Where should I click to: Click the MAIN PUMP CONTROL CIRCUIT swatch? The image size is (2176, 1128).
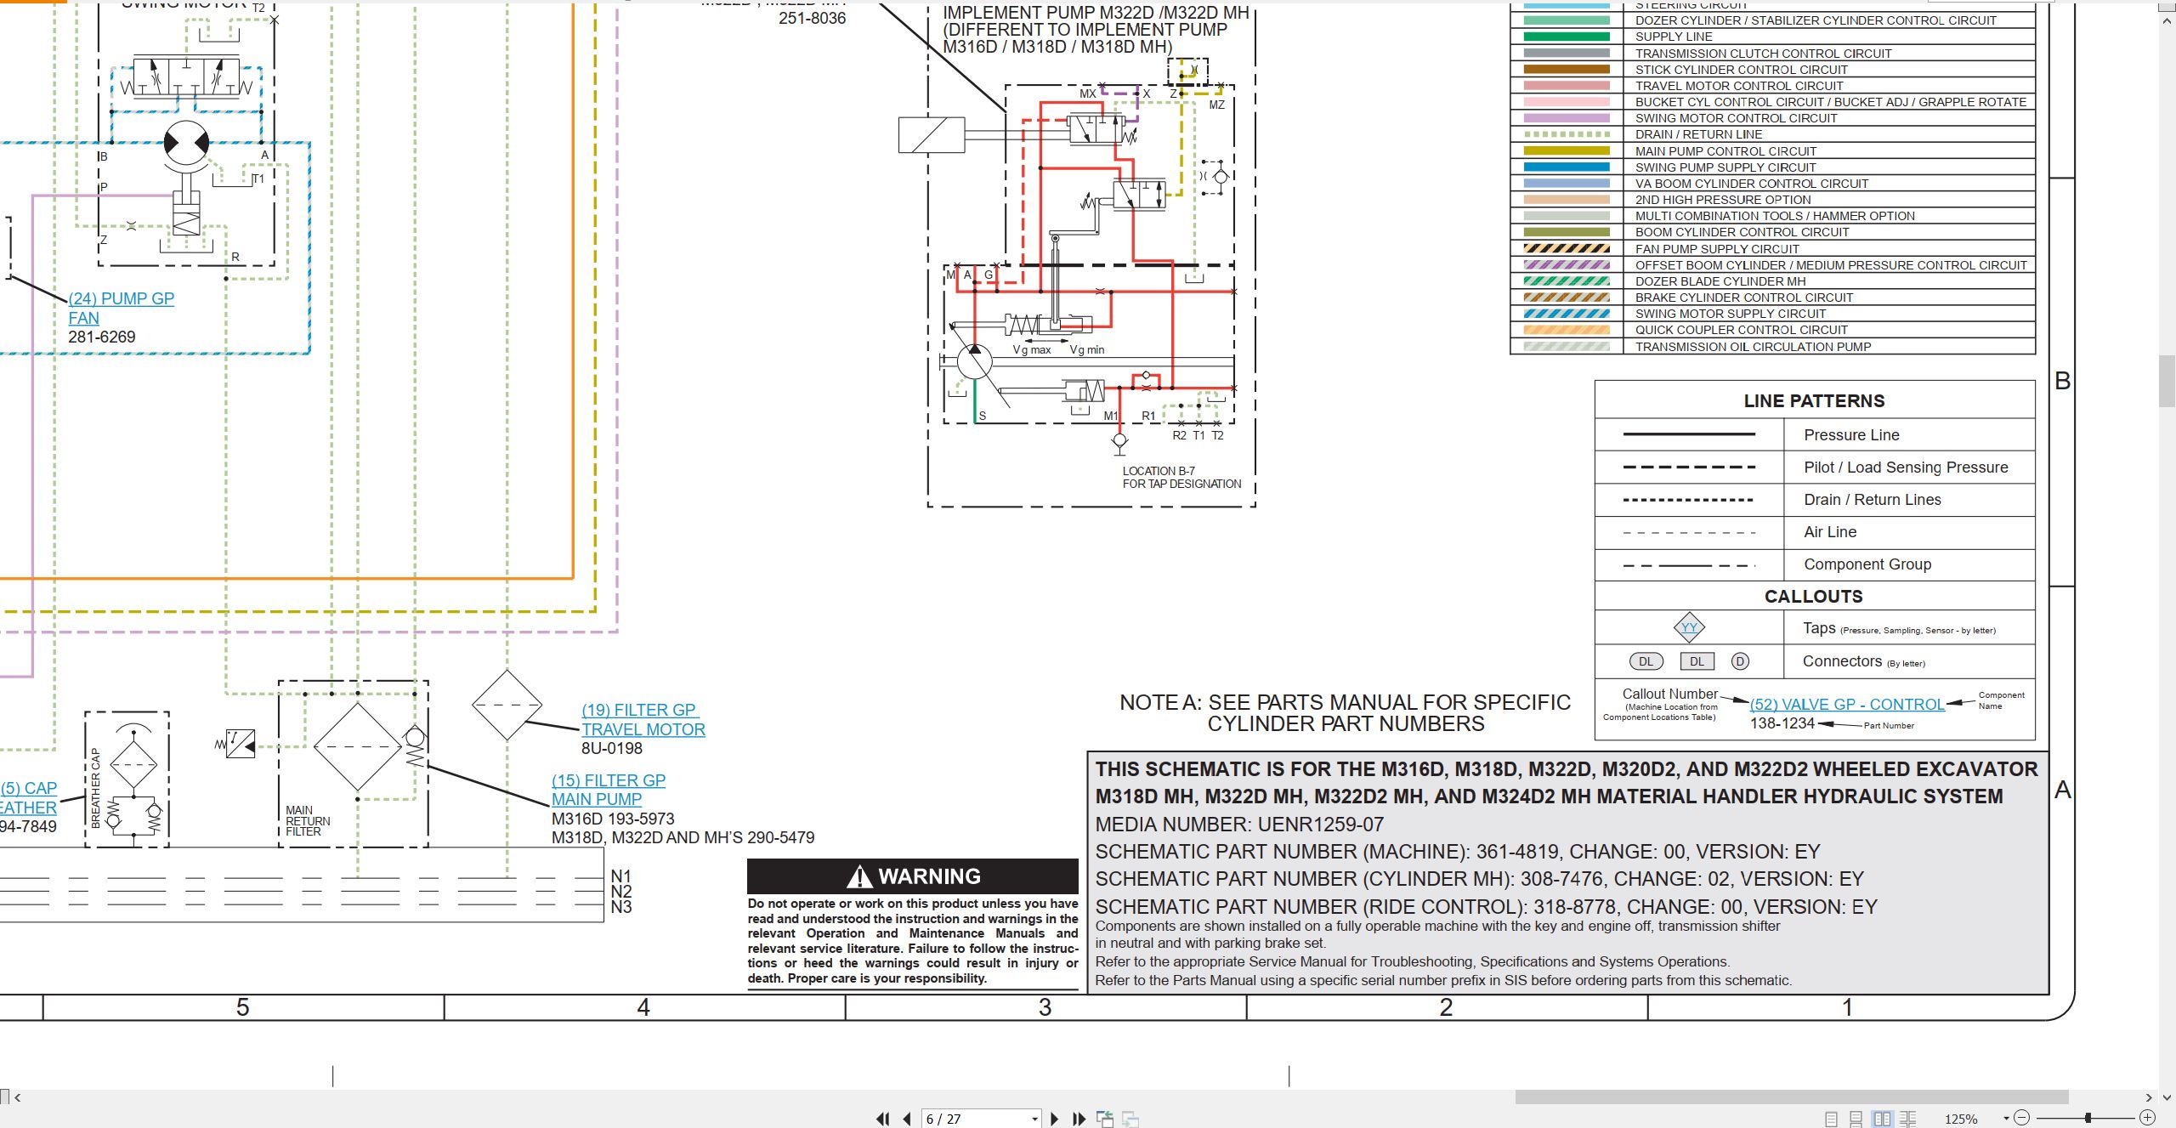pos(1567,150)
